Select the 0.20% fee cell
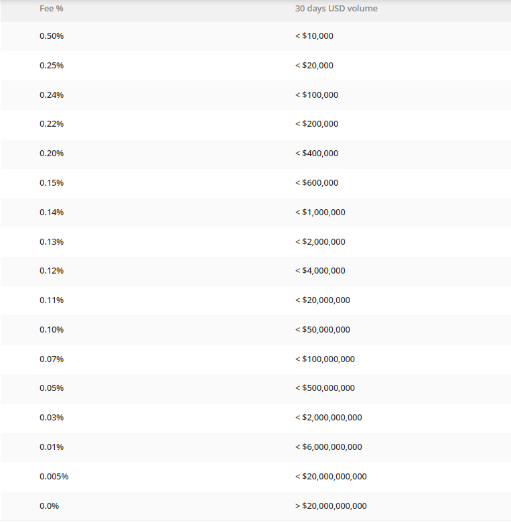The image size is (511, 523). point(52,154)
